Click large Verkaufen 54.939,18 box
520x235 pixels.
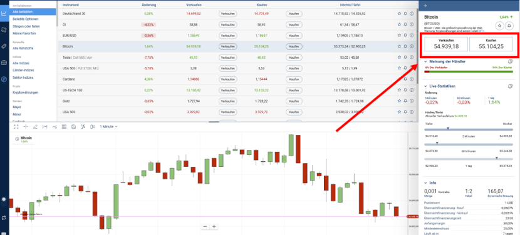[446, 44]
